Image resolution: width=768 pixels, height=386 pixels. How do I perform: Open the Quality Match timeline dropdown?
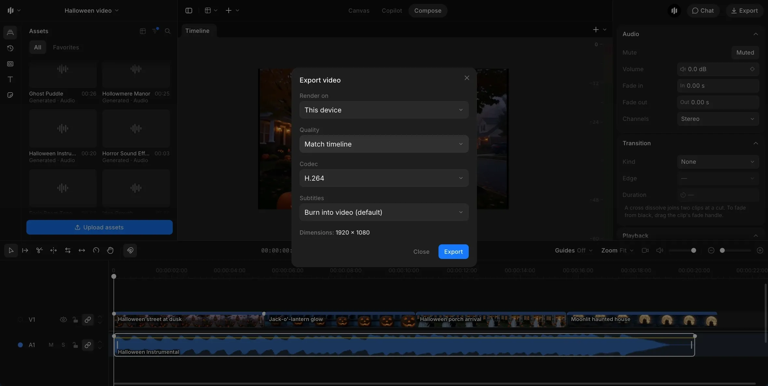pyautogui.click(x=384, y=144)
